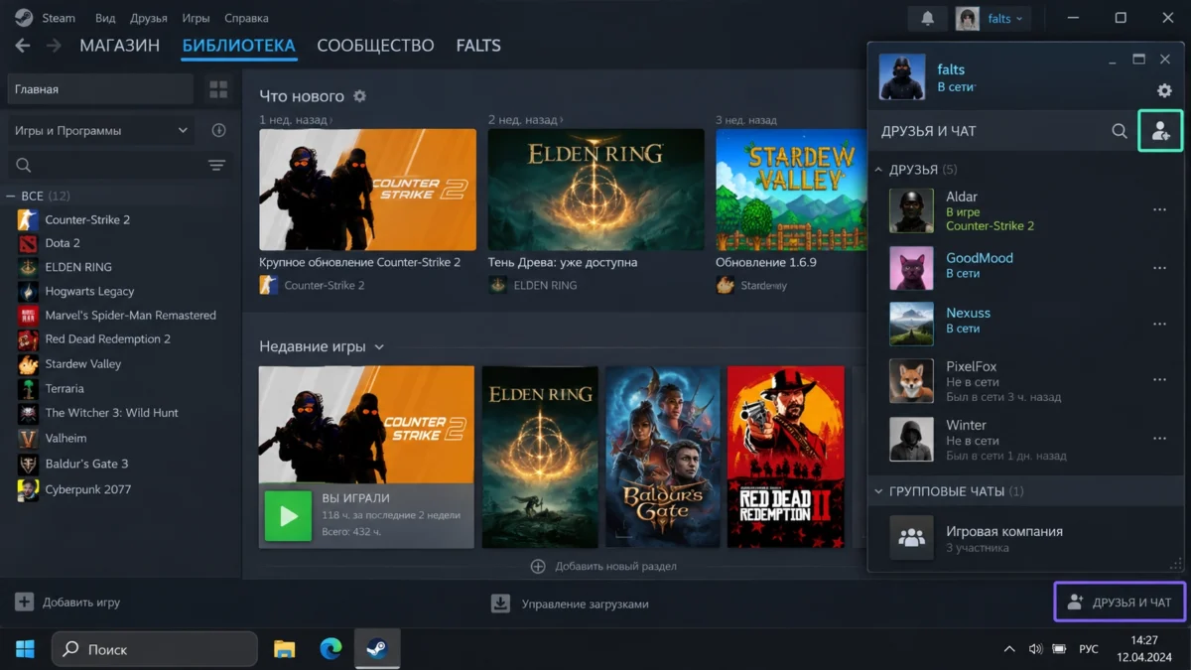1191x670 pixels.
Task: Click the add friend icon
Action: pos(1160,131)
